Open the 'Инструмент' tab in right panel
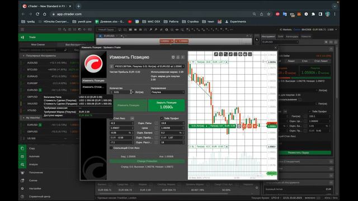This screenshot has height=201, width=358. tap(268, 36)
